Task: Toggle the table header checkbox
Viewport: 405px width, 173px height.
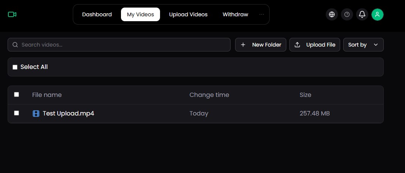Action: [x=16, y=95]
